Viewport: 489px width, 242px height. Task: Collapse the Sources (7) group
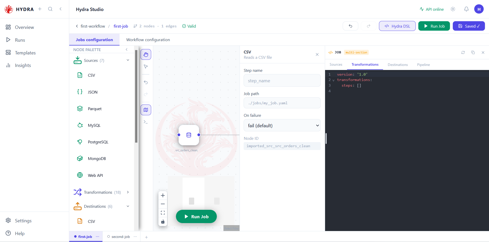(128, 60)
